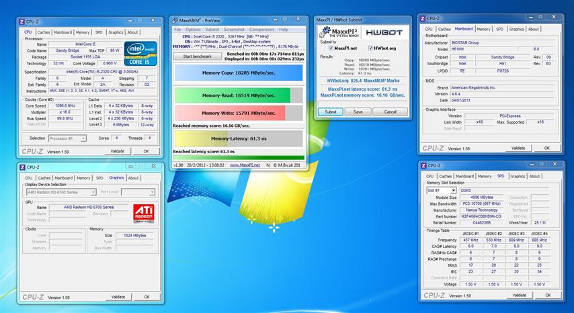Switch to Mainboard tab in CPU-Z graphics window
This screenshot has height=313, width=574.
point(64,178)
